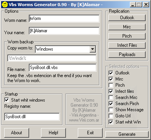151x140 pixels.
Task: Click the 'Your name:' label
Action: point(15,33)
